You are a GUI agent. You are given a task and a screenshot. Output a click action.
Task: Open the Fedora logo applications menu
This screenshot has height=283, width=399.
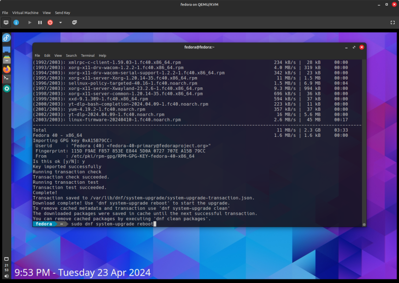tap(6, 38)
